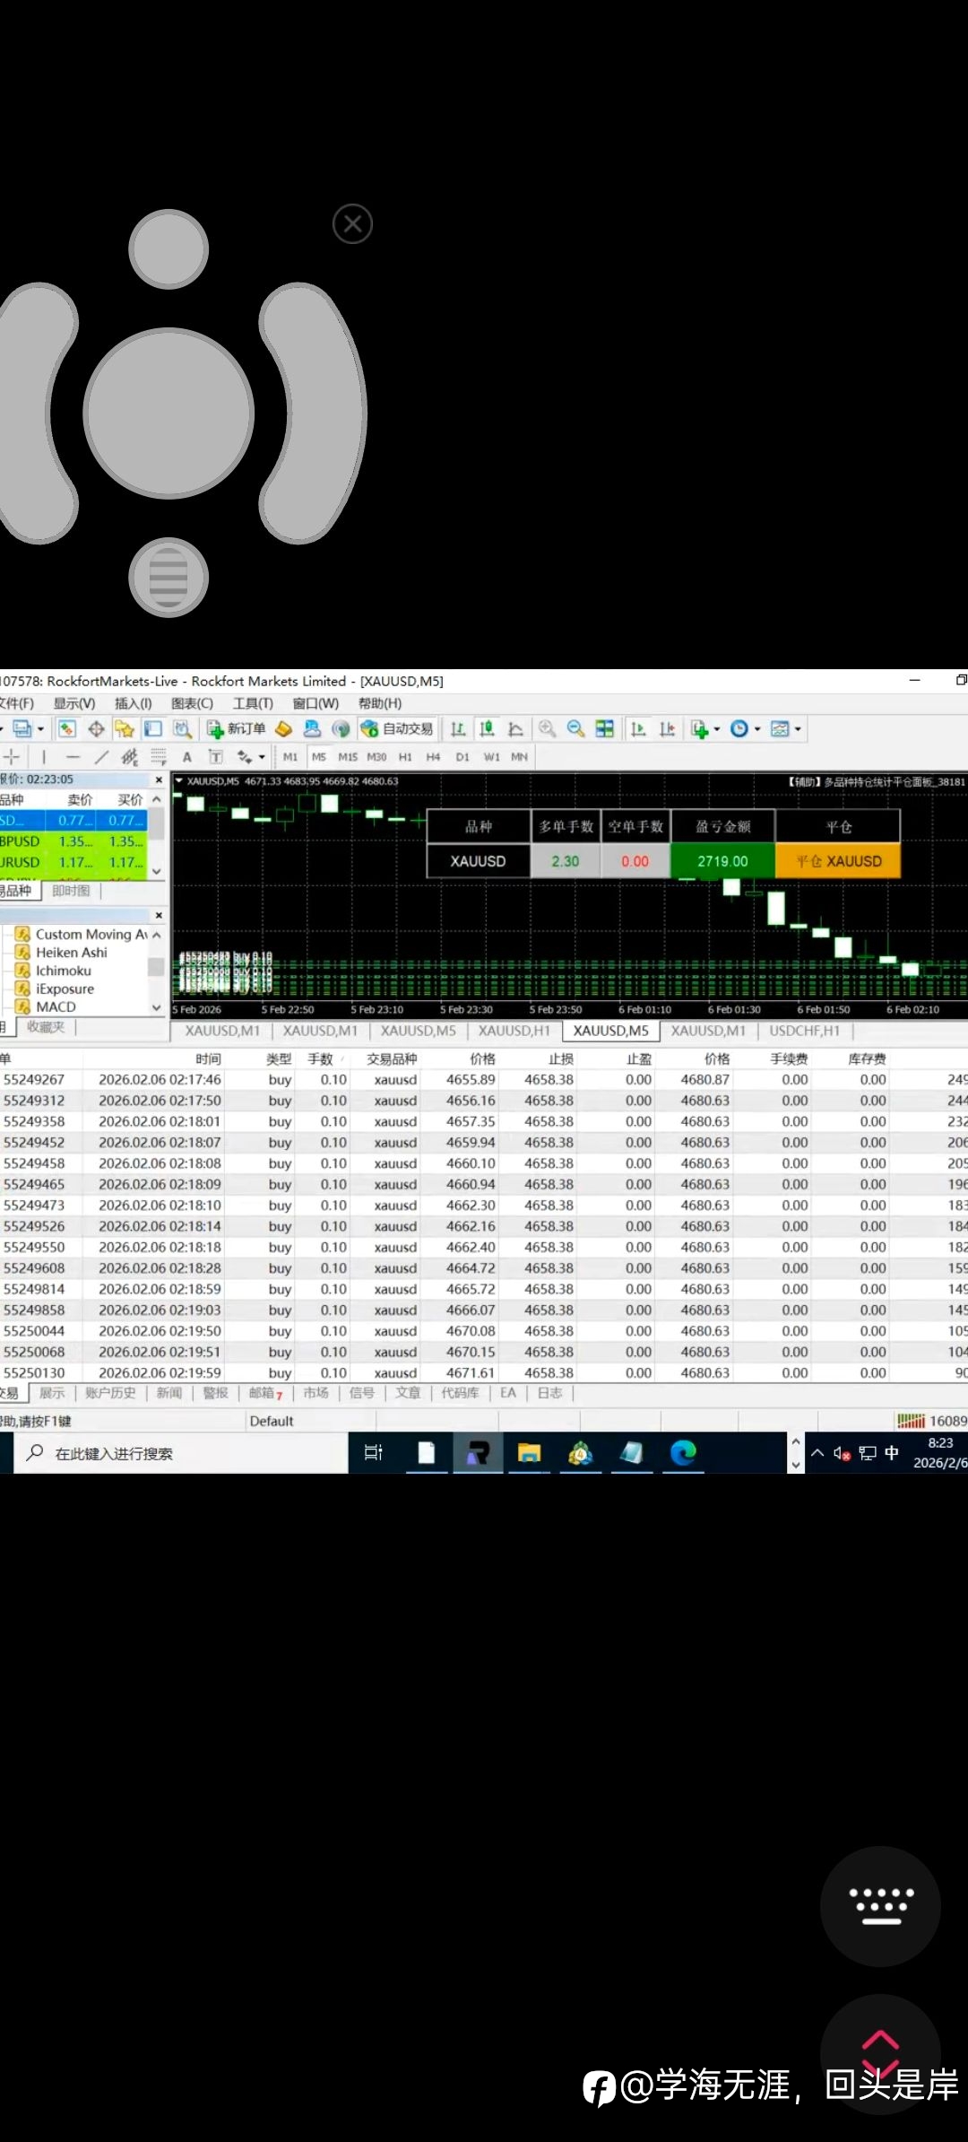Switch to the USDCHF,H1 chart tab
Image resolution: width=968 pixels, height=2142 pixels.
coord(804,1031)
